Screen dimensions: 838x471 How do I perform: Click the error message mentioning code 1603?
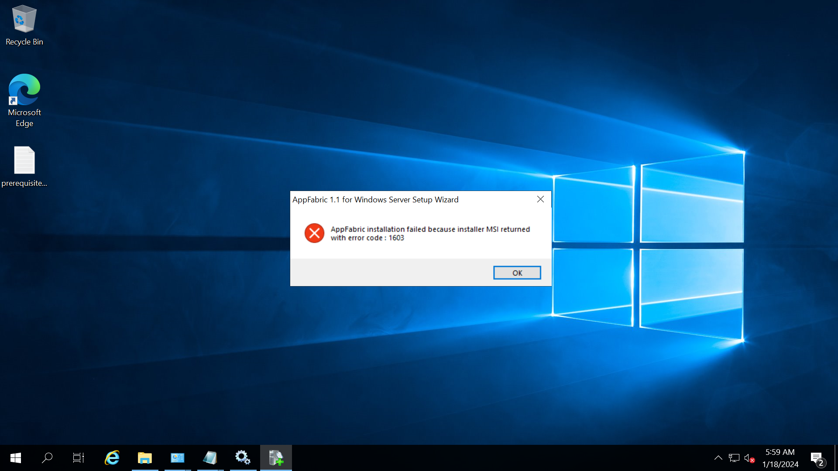click(430, 233)
